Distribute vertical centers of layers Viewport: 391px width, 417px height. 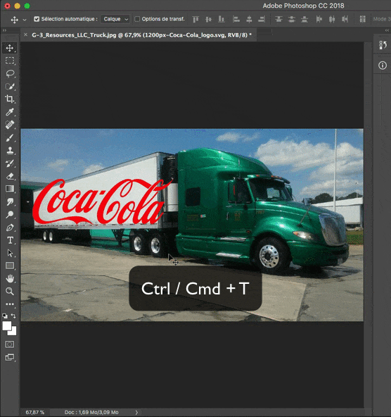(291, 19)
